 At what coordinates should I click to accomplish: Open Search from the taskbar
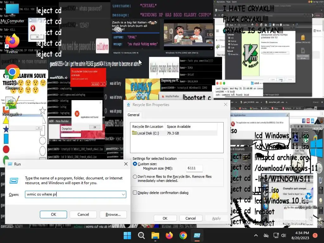[x=141, y=235]
